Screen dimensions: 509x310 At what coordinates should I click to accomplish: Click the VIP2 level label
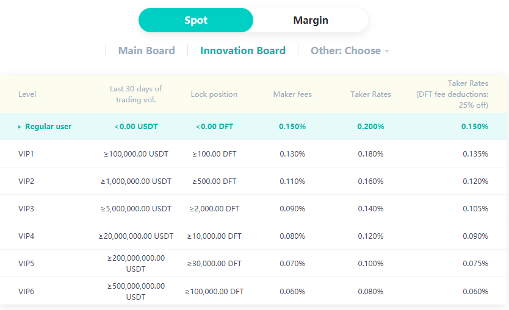click(26, 181)
